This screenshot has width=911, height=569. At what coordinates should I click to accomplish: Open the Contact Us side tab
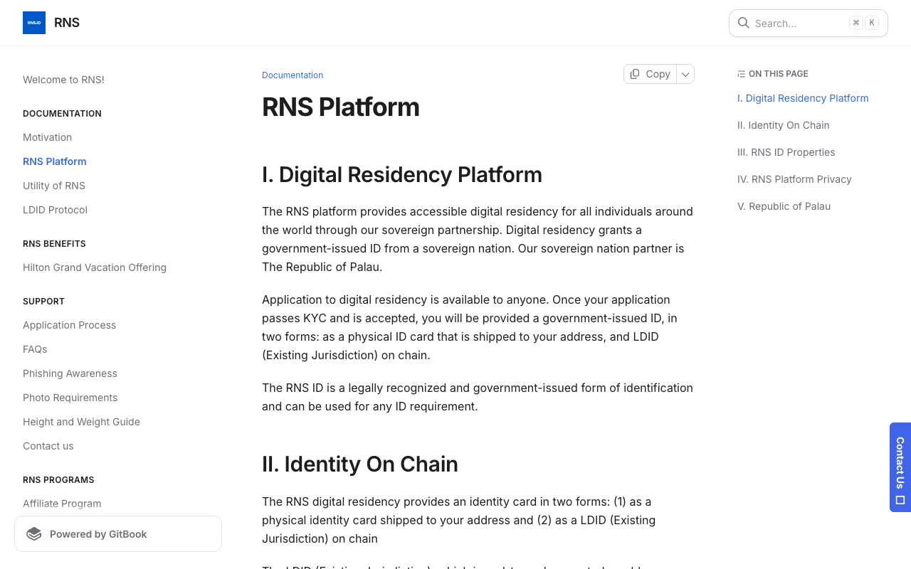pos(900,467)
